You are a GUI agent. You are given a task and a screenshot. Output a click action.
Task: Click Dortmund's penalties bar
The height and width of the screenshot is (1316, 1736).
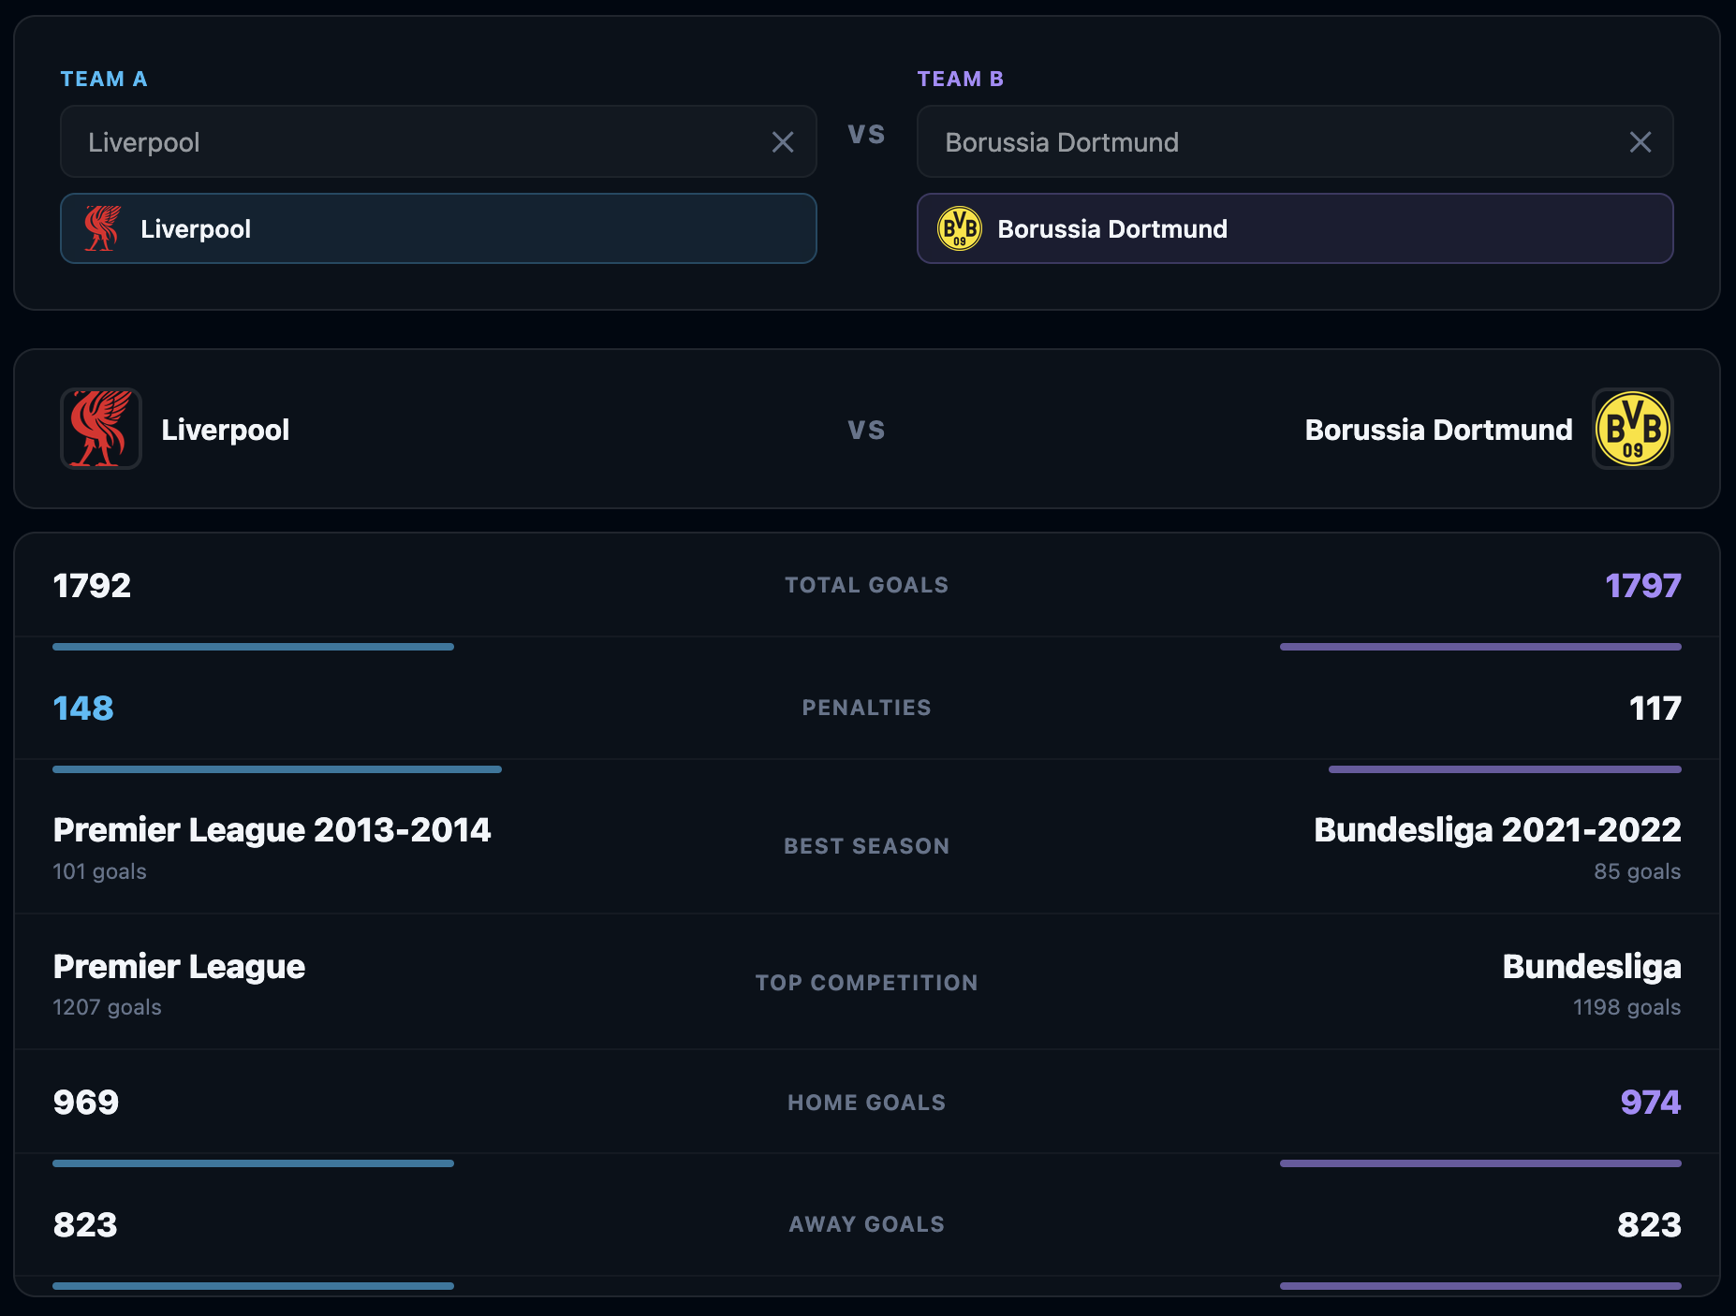(1505, 769)
